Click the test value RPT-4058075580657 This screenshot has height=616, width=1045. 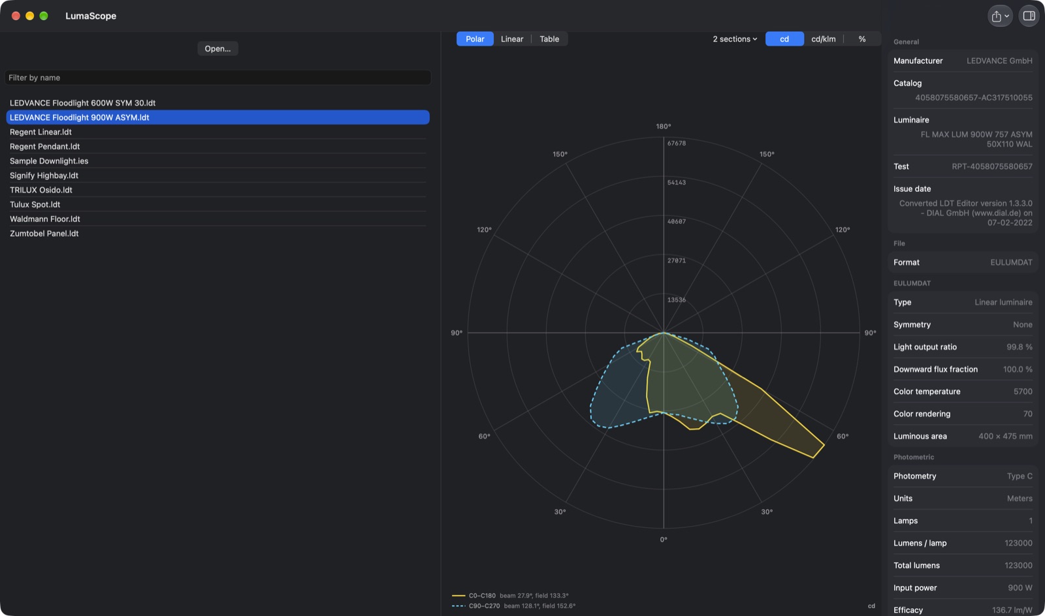pyautogui.click(x=992, y=166)
